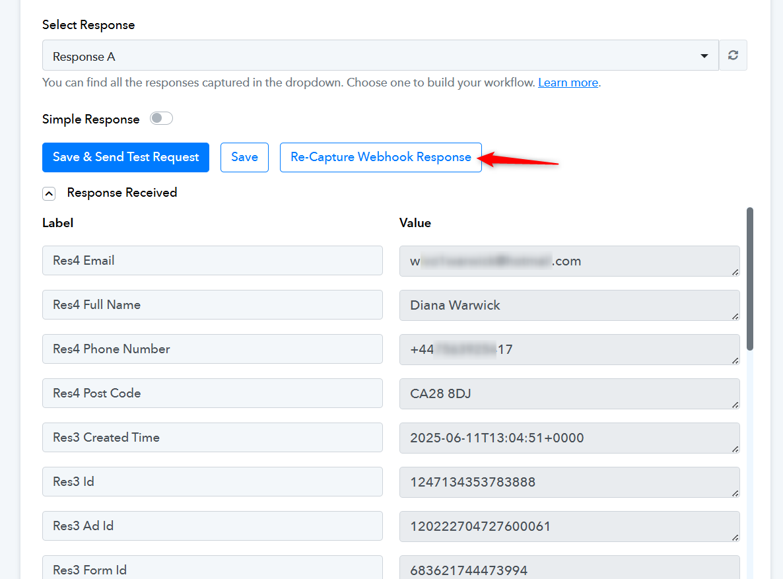
Task: Click Save & Send Test Request button
Action: point(126,157)
